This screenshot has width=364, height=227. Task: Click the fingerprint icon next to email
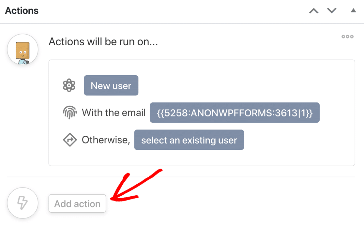(x=69, y=113)
